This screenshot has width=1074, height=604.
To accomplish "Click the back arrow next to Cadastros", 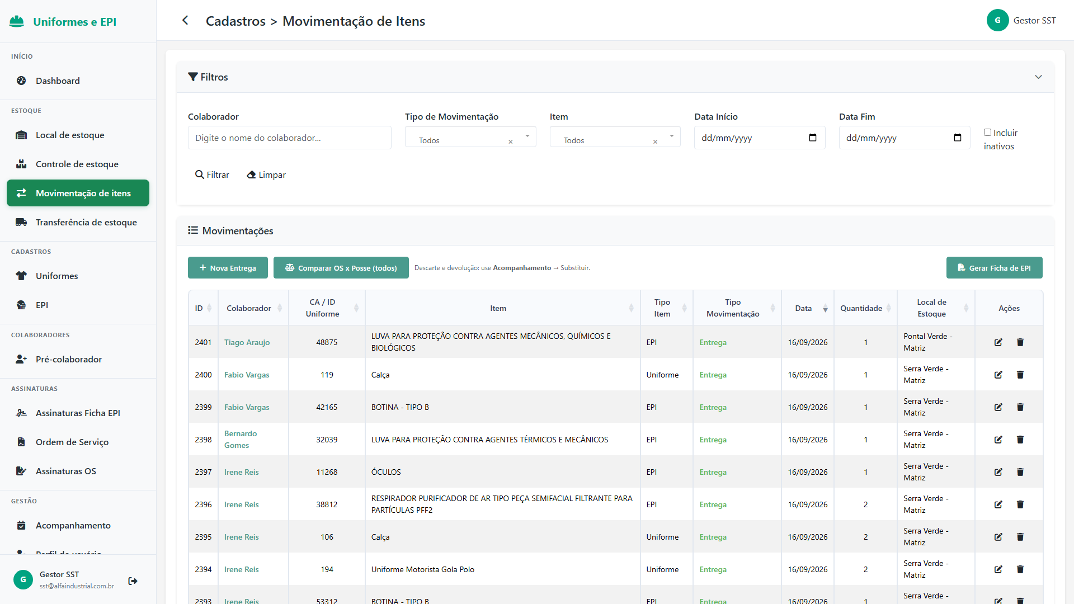I will (x=185, y=21).
